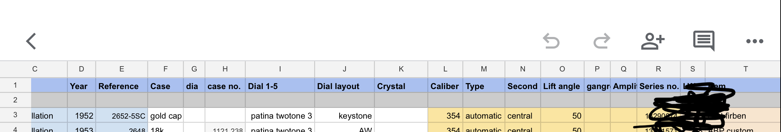The width and height of the screenshot is (781, 132).
Task: Select row 3 header
Action: [x=15, y=115]
